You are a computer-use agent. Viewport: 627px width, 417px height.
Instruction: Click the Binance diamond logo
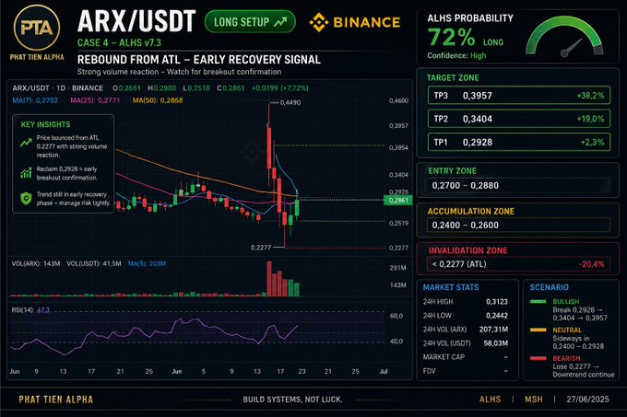[x=319, y=22]
